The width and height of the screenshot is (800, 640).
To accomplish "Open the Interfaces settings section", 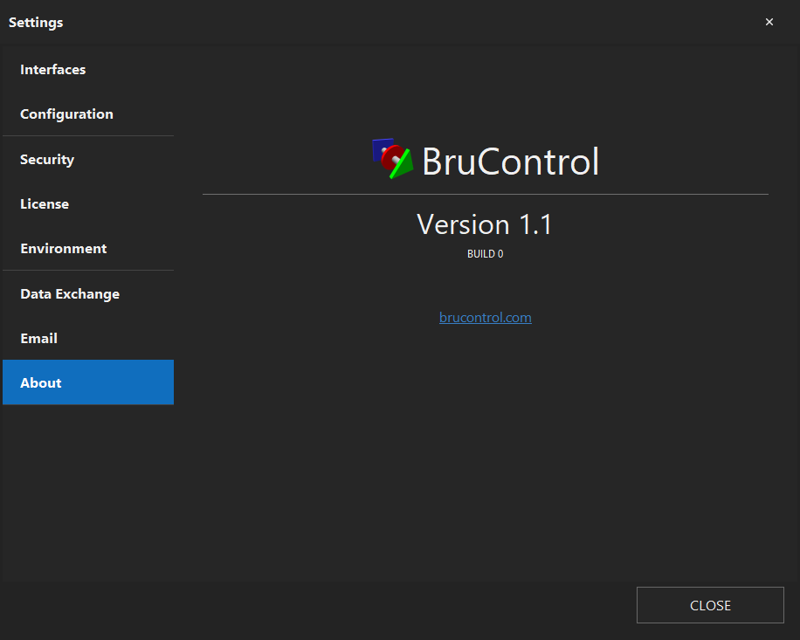I will point(87,69).
